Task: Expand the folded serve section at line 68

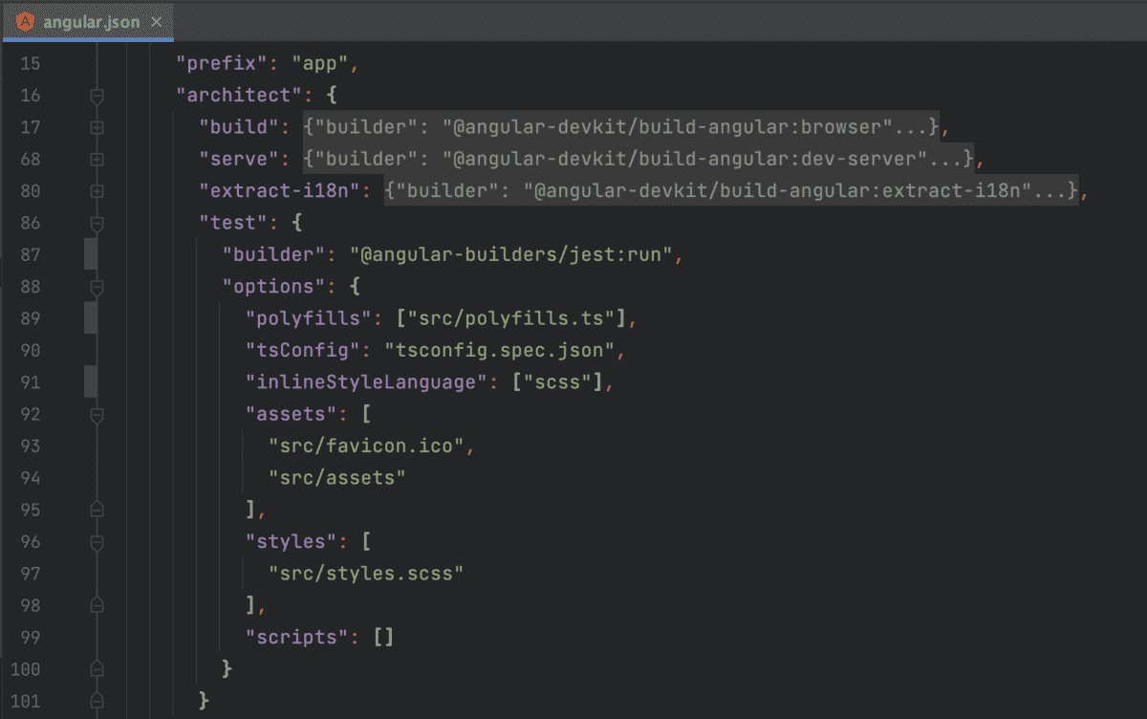Action: 96,159
